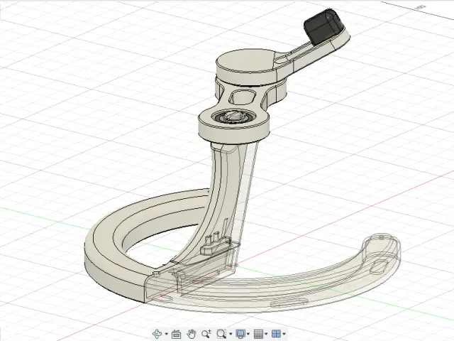This screenshot has width=454, height=341.
Task: Select the Orbit tool icon
Action: coord(157,334)
